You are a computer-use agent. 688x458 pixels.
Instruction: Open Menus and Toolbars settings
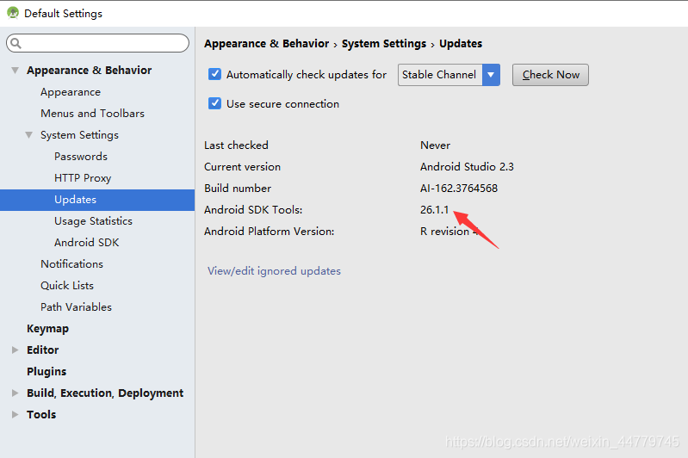click(93, 113)
